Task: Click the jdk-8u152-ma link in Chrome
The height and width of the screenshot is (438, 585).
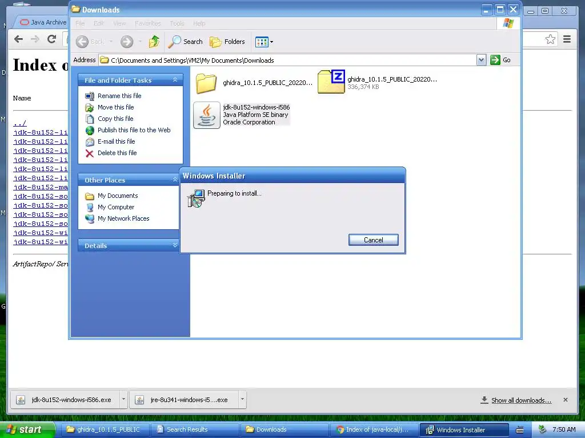Action: (41, 187)
